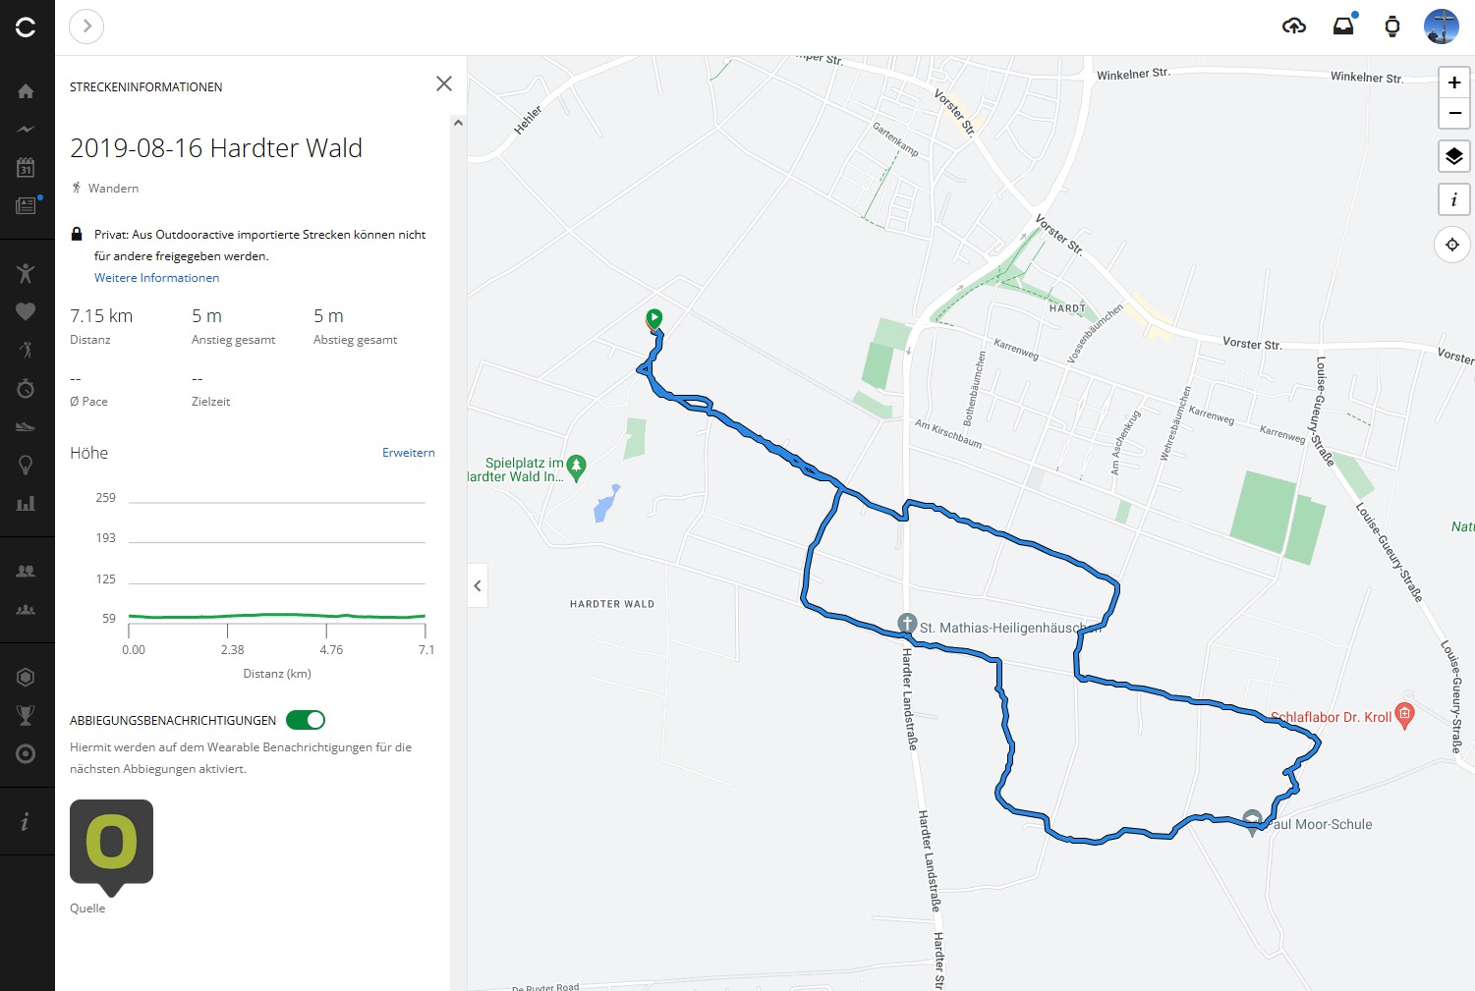The width and height of the screenshot is (1475, 991).
Task: Open the notifications inbox icon
Action: 1343,27
